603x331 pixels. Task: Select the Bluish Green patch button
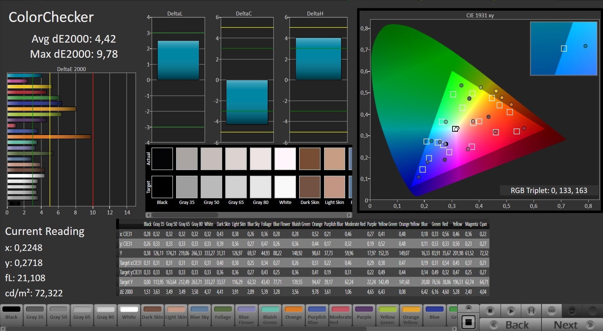[270, 313]
